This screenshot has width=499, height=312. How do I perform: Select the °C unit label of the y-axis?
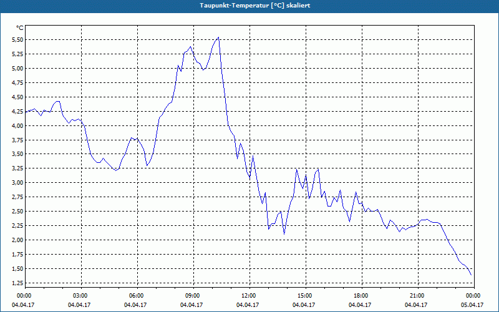coord(20,28)
